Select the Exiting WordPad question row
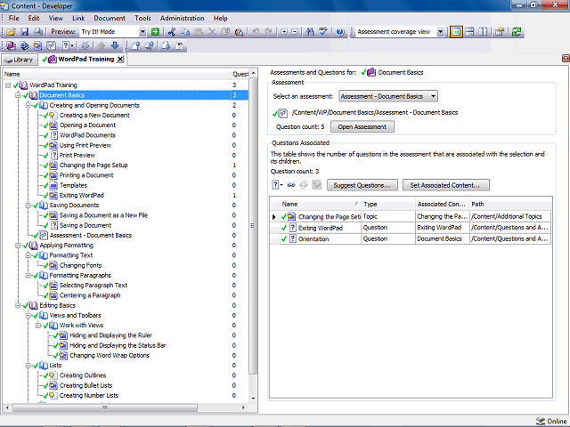570x427 pixels. point(411,228)
